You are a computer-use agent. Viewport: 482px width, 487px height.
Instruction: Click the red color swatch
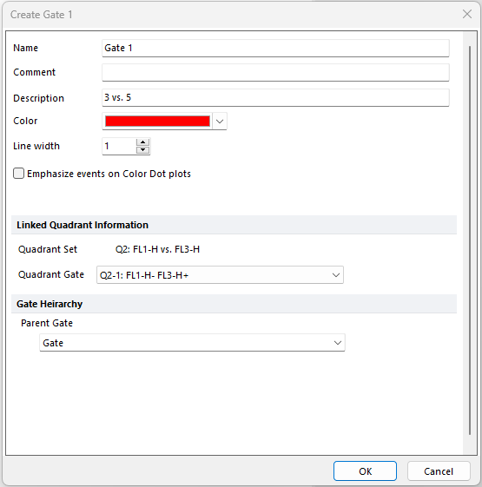pyautogui.click(x=157, y=122)
